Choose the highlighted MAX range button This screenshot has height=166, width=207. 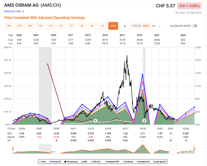tap(113, 26)
